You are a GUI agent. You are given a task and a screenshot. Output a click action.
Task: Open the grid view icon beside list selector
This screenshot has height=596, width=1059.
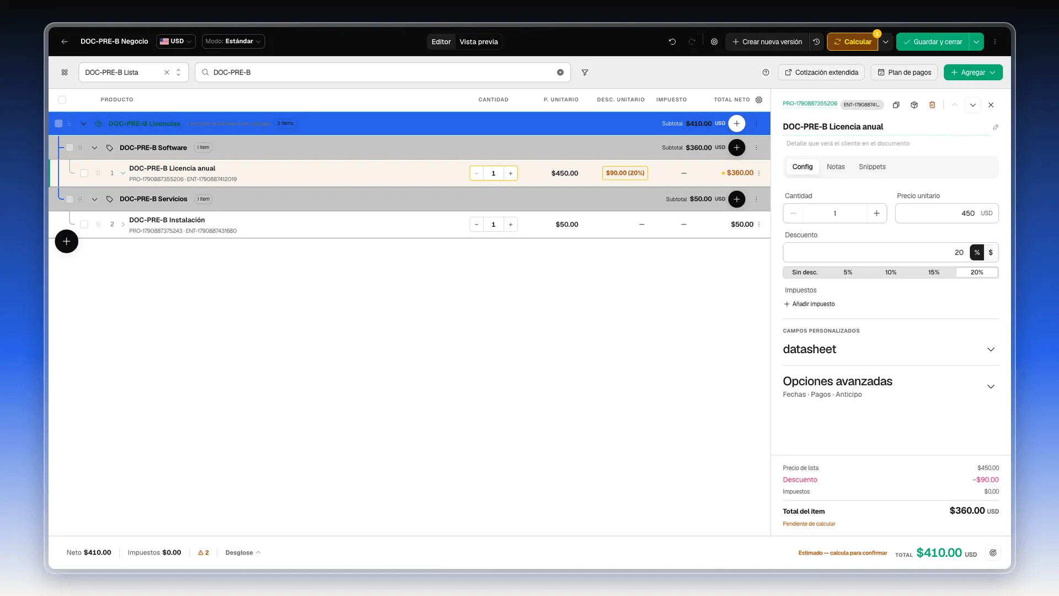(65, 72)
